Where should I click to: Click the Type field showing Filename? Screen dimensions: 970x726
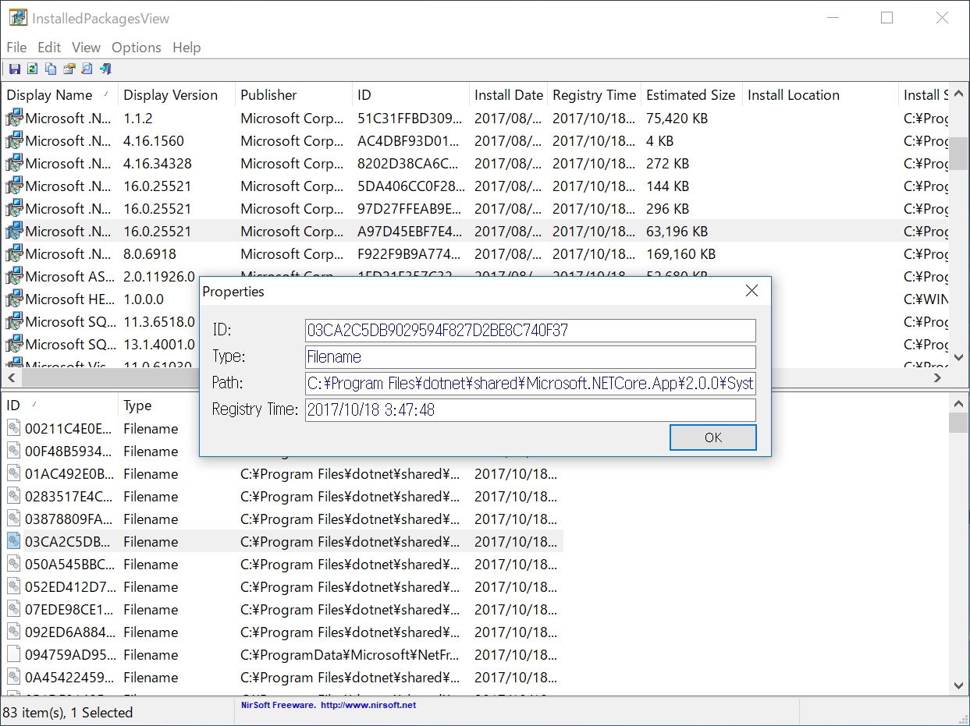(531, 357)
